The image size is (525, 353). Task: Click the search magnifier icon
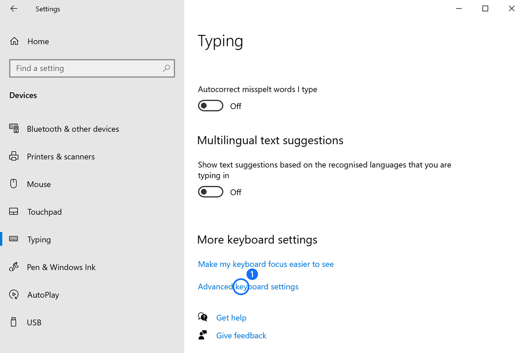(166, 68)
